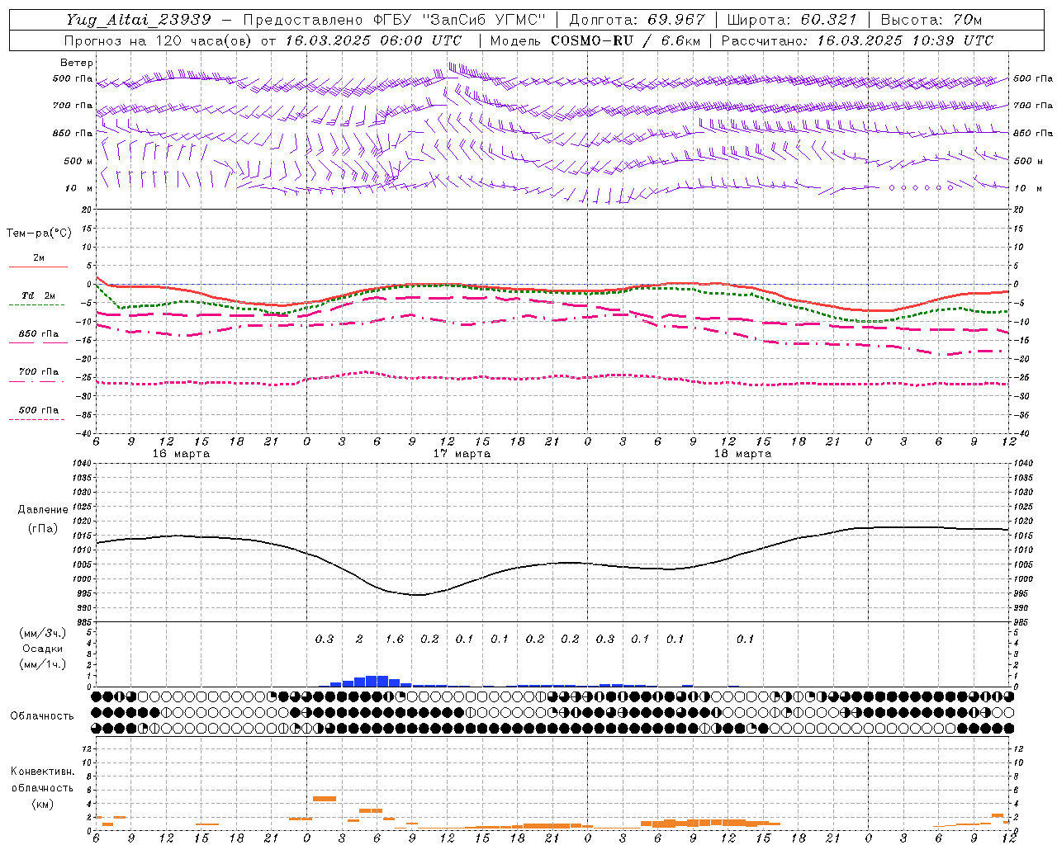
Task: Click the date label 18 марта
Action: coord(742,454)
